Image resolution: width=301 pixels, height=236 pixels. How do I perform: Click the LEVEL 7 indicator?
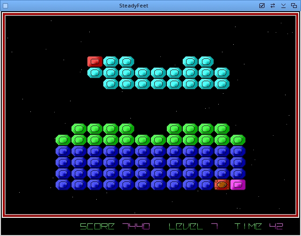pyautogui.click(x=193, y=226)
